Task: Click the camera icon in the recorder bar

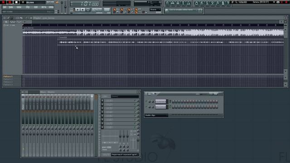Action: [278, 2]
